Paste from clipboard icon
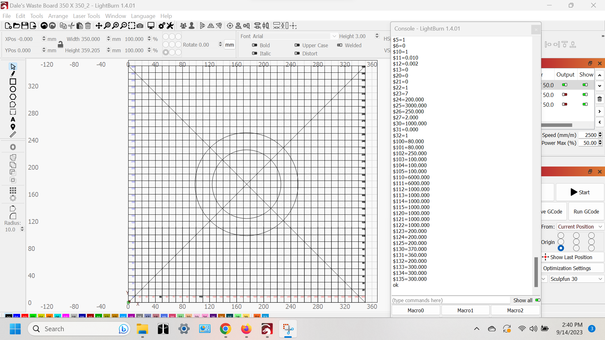Image resolution: width=605 pixels, height=340 pixels. point(80,26)
